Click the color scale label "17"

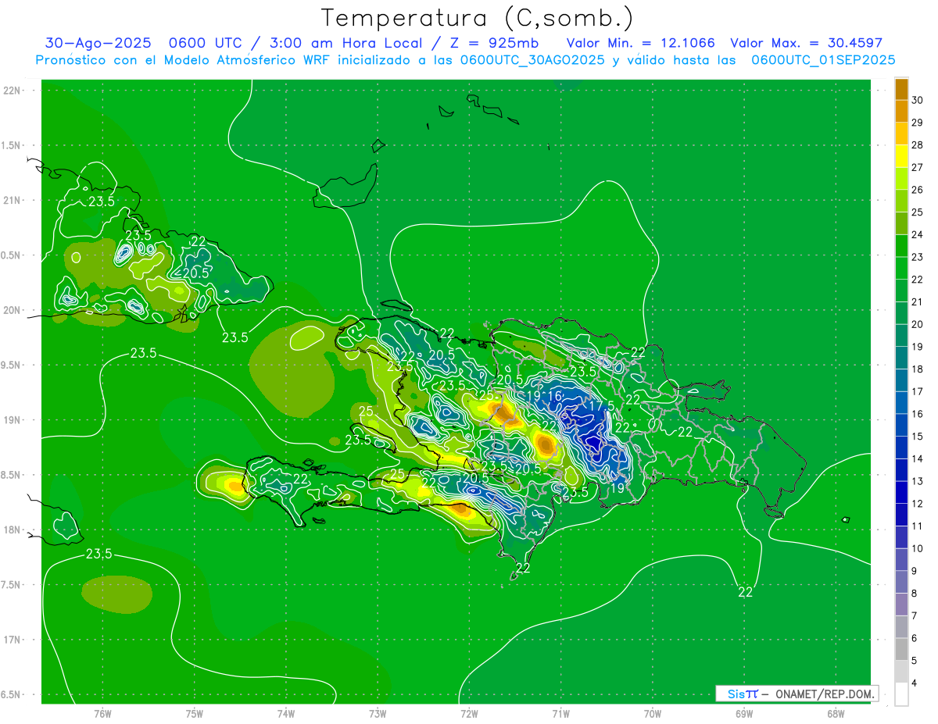(x=918, y=391)
